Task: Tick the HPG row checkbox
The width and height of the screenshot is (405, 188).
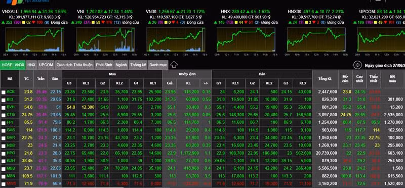Action: (3, 154)
